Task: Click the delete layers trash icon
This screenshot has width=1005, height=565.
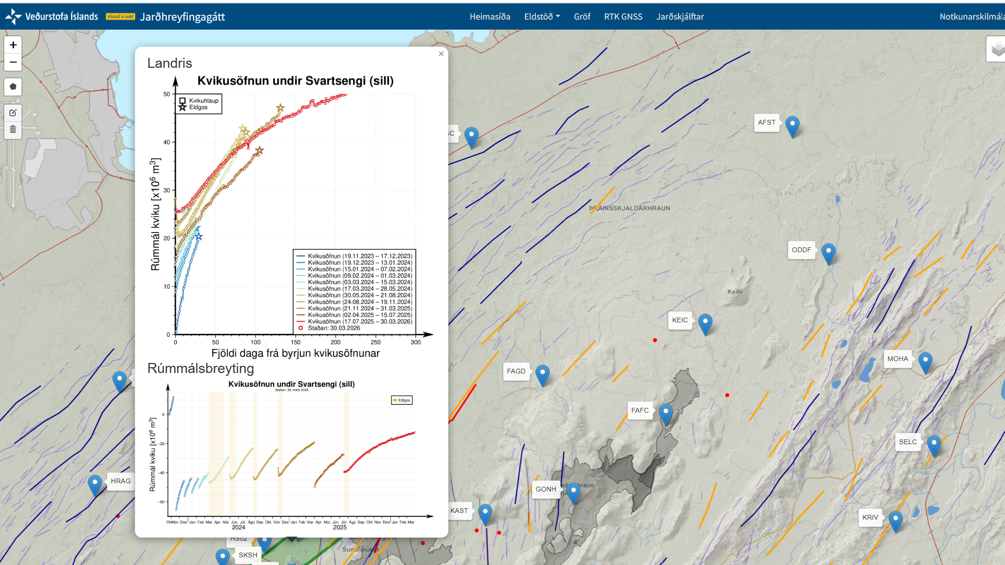Action: point(13,129)
